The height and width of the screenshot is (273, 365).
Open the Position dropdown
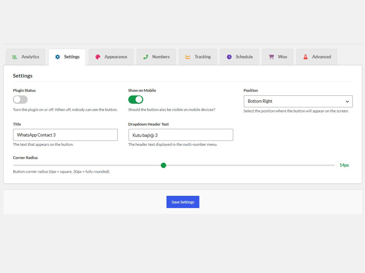click(298, 101)
